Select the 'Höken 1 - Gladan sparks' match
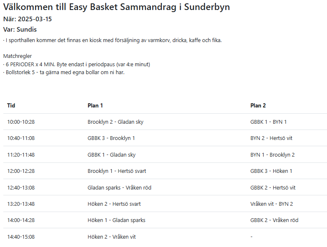The width and height of the screenshot is (327, 247). tap(116, 220)
